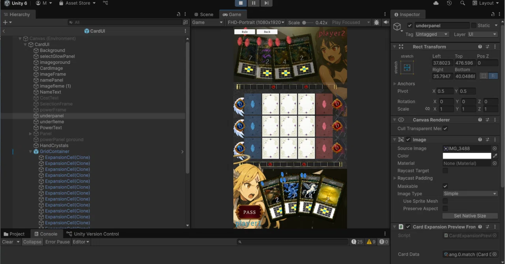Click the Set Native Size button
The height and width of the screenshot is (264, 505).
pos(470,216)
